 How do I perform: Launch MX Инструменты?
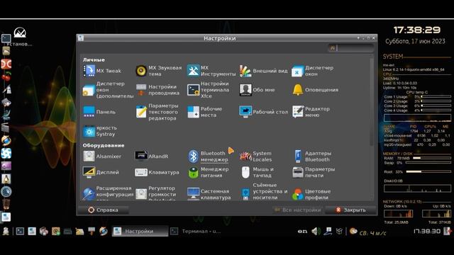pos(211,71)
